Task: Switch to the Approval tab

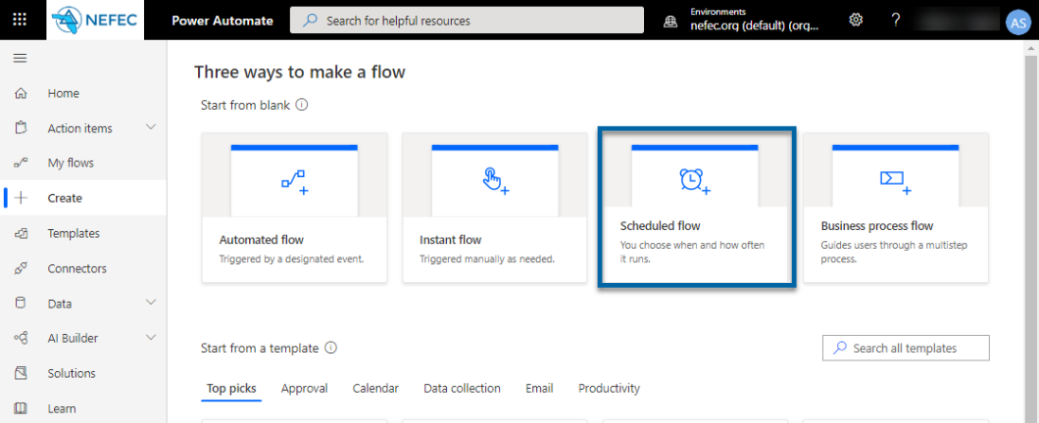Action: 304,389
